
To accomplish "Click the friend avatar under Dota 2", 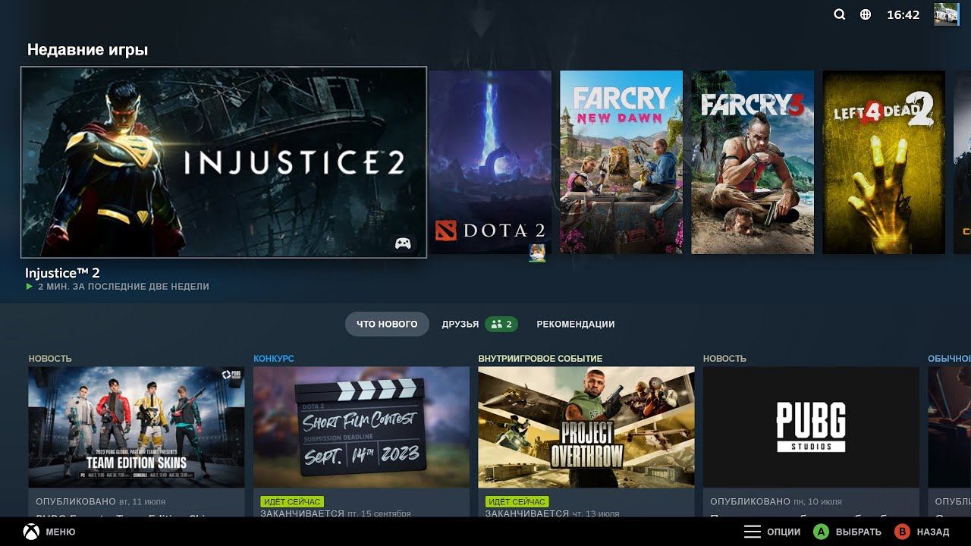I will pos(537,253).
